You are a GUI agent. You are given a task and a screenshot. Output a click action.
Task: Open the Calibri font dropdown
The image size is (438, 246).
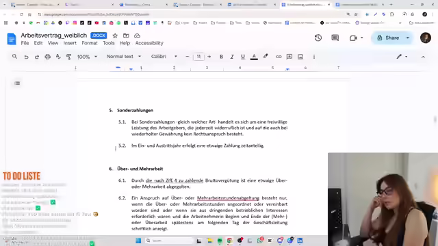[164, 56]
